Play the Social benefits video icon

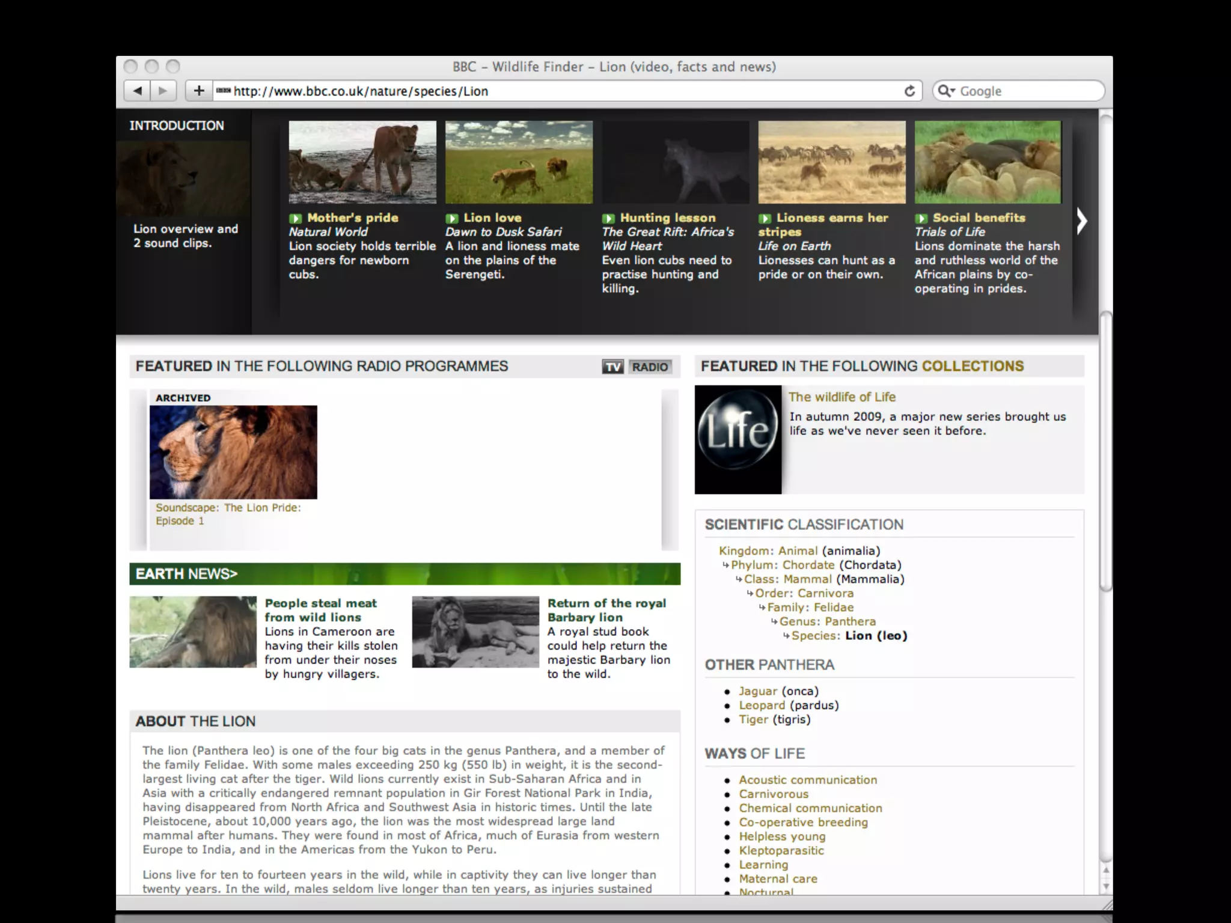click(921, 218)
